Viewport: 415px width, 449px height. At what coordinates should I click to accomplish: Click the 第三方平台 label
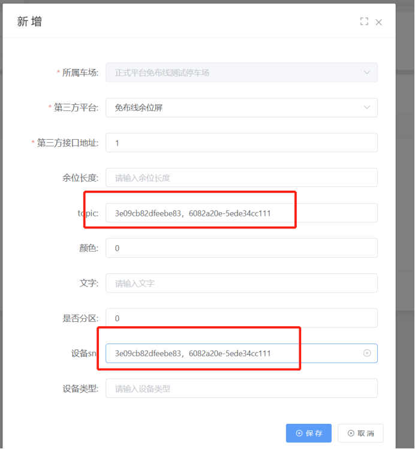click(76, 108)
